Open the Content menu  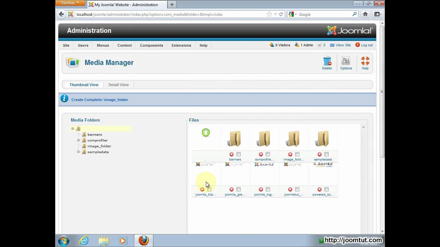(x=124, y=45)
